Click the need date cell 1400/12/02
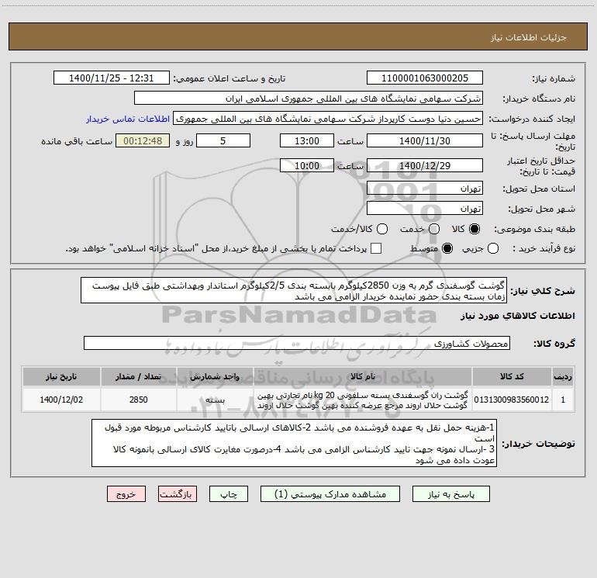Viewport: 597px width, 578px height. pyautogui.click(x=61, y=400)
